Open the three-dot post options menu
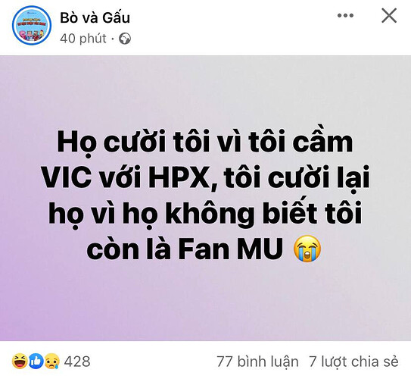Screen dimensions: 411x379 [x=345, y=16]
